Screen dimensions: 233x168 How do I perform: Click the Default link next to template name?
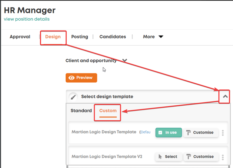[145, 132]
